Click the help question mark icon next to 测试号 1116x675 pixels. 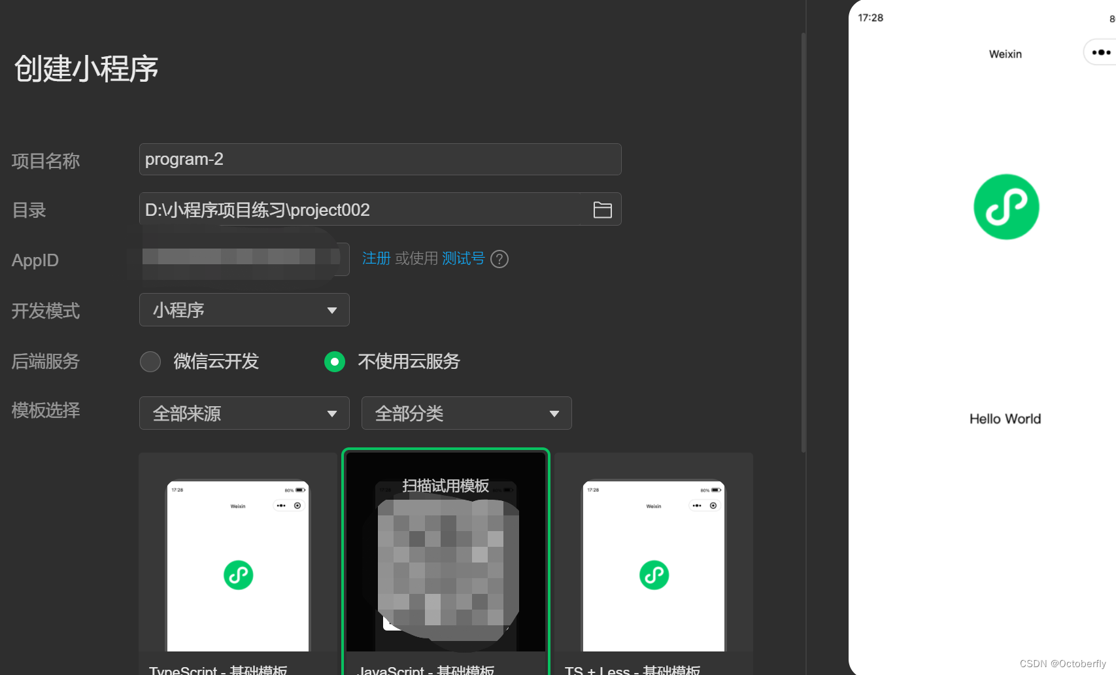(499, 260)
